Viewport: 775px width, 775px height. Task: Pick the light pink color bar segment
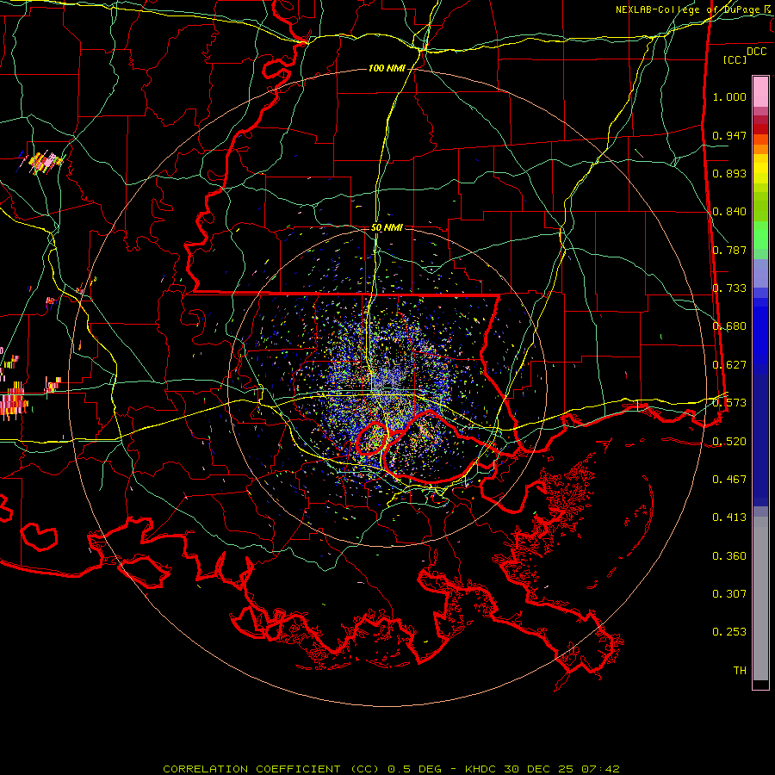[760, 91]
